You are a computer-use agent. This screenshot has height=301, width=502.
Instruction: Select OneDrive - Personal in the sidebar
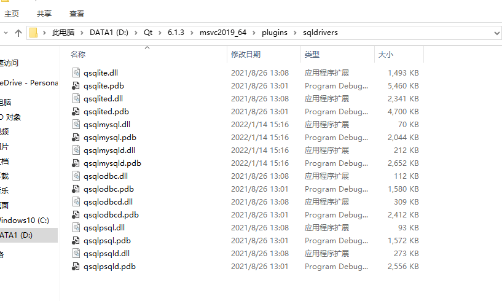29,82
